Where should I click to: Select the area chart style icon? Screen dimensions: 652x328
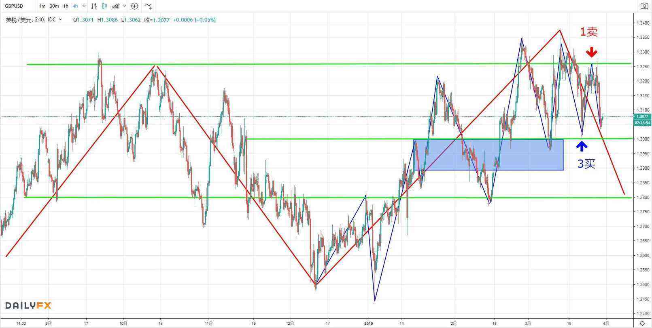pyautogui.click(x=115, y=6)
